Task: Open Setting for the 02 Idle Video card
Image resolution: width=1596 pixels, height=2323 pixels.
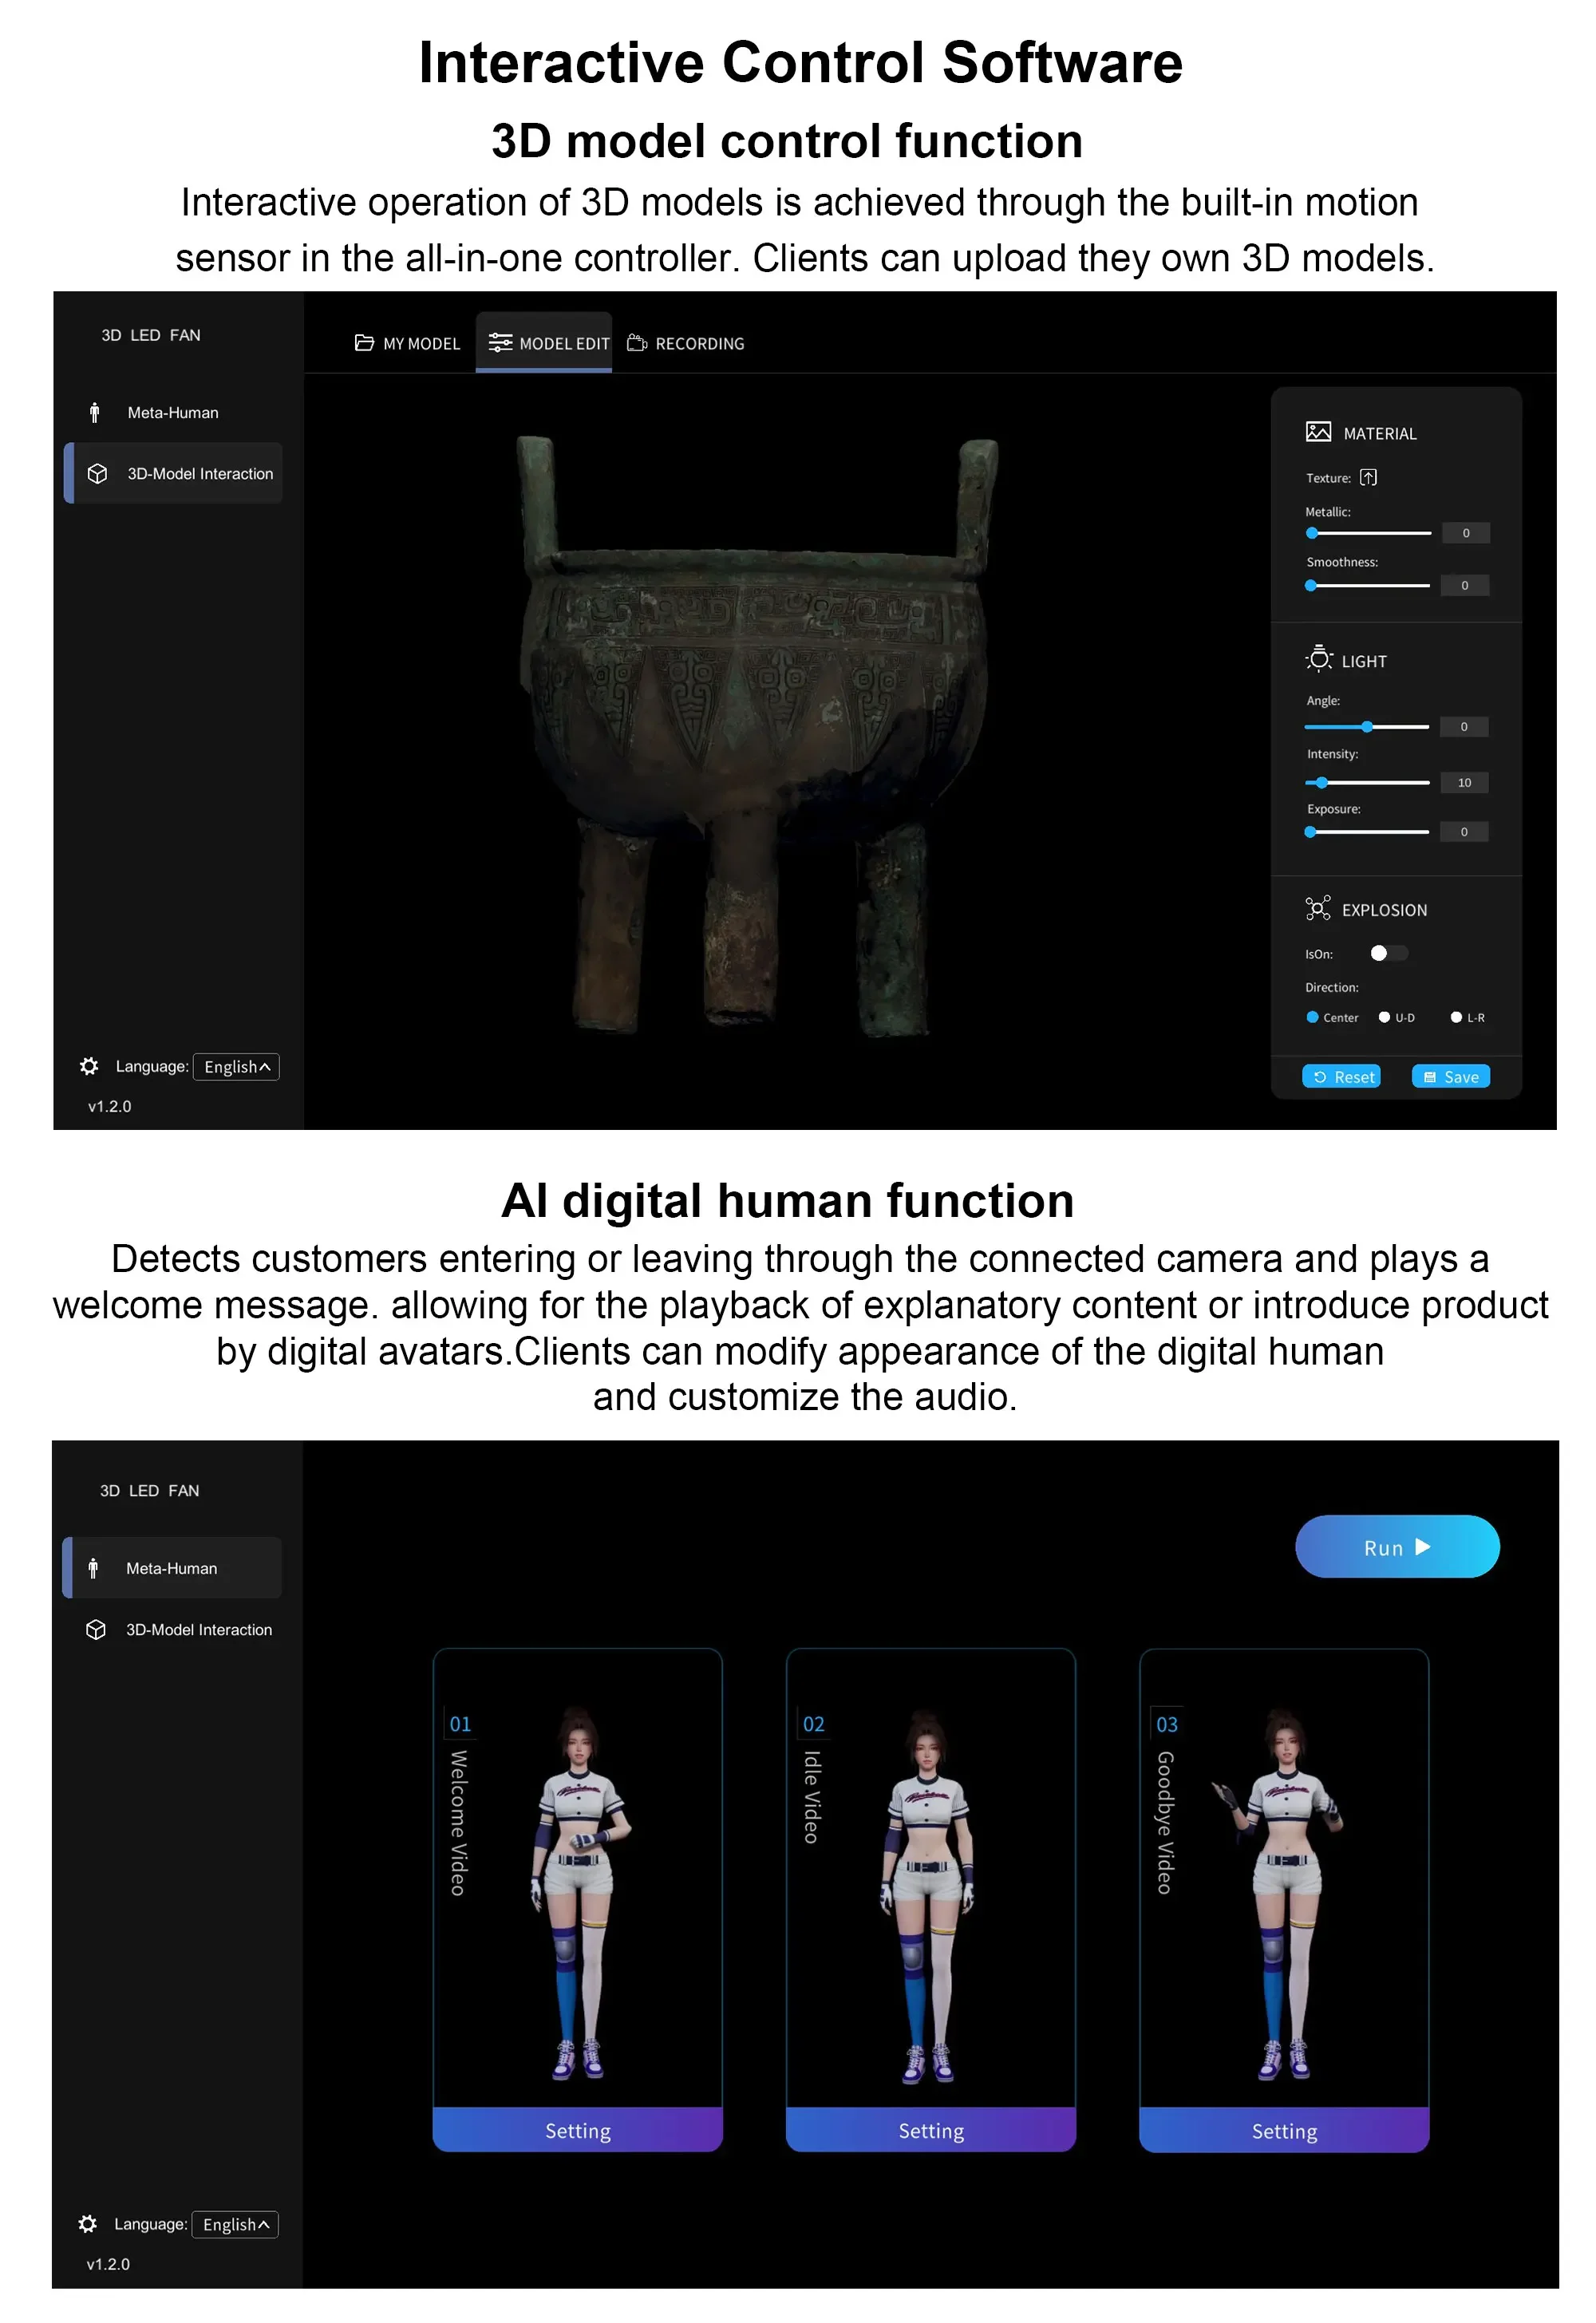Action: point(931,2130)
